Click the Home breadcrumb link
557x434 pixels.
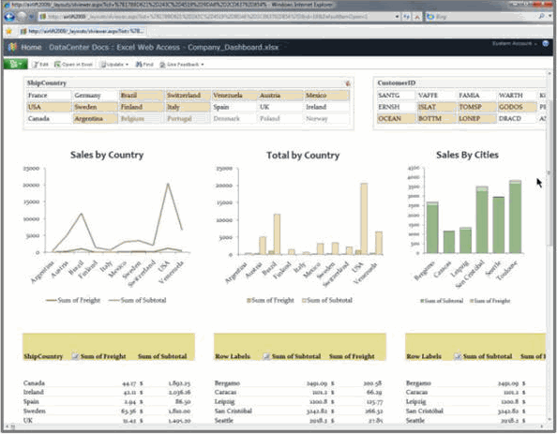(31, 47)
